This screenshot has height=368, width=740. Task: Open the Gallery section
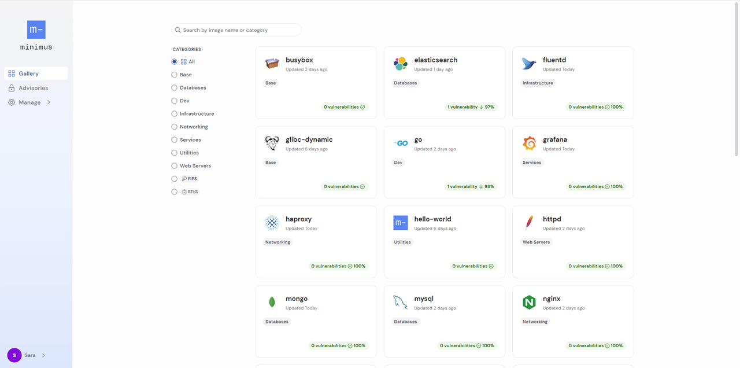(36, 73)
